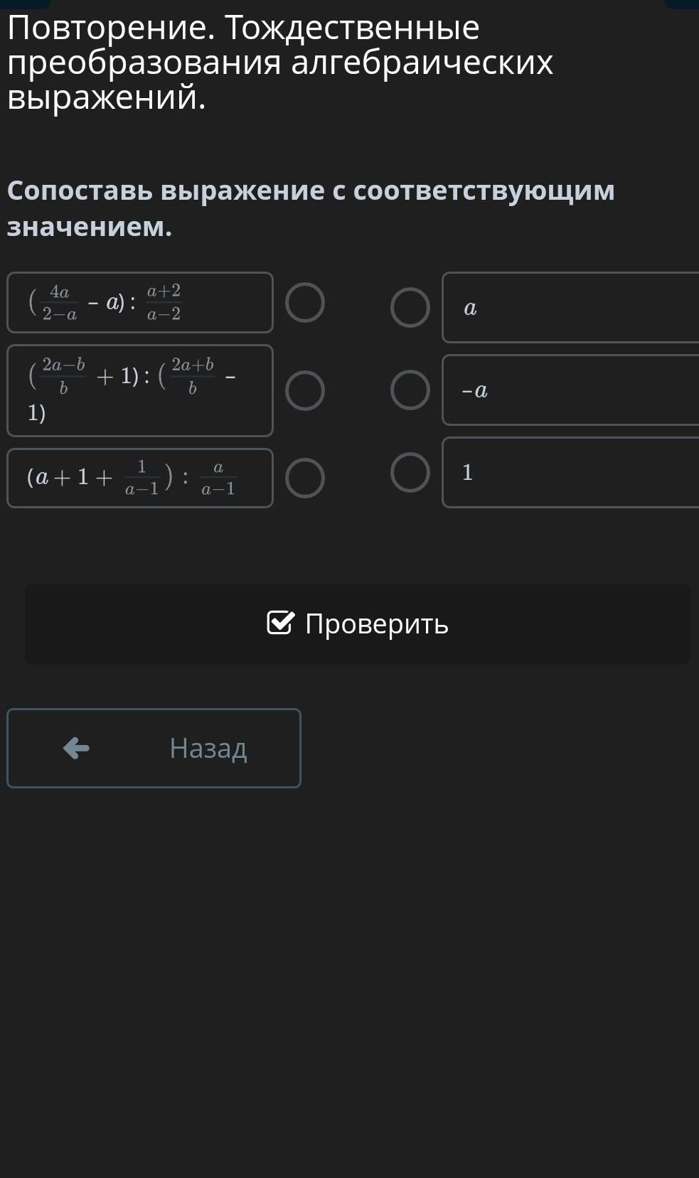Image resolution: width=699 pixels, height=1178 pixels.
Task: Click the partially visible element at top-left corner
Action: click(x=25, y=4)
